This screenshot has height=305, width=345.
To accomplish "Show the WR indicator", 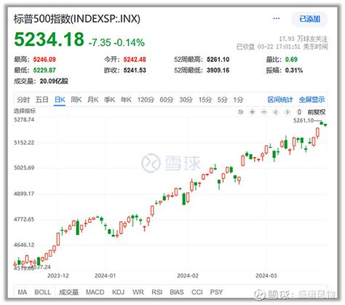I will [138, 292].
